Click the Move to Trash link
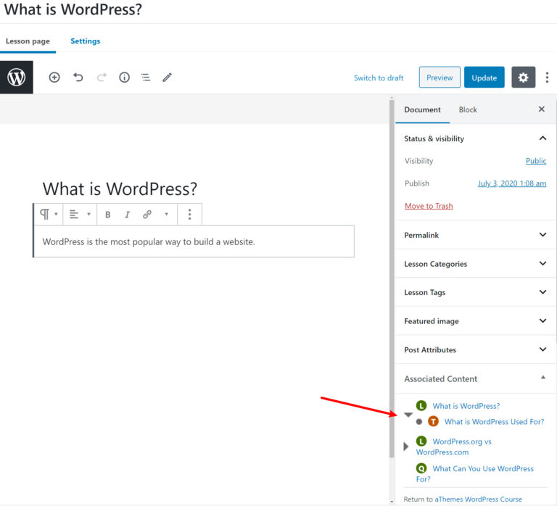This screenshot has width=557, height=506. pyautogui.click(x=429, y=206)
